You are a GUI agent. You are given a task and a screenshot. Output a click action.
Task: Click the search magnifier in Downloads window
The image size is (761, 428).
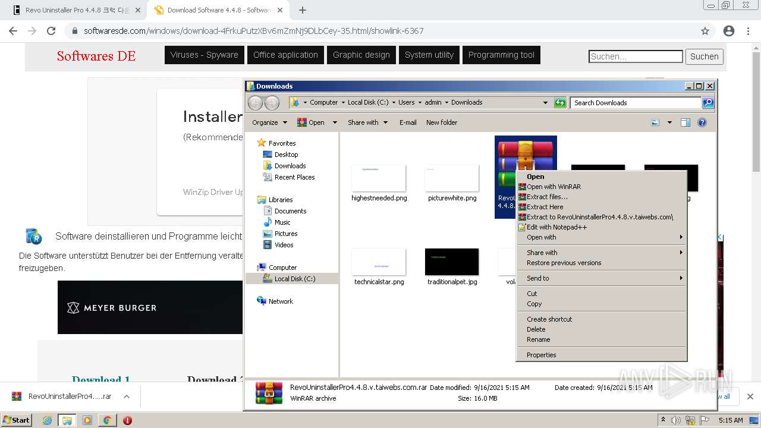point(707,103)
